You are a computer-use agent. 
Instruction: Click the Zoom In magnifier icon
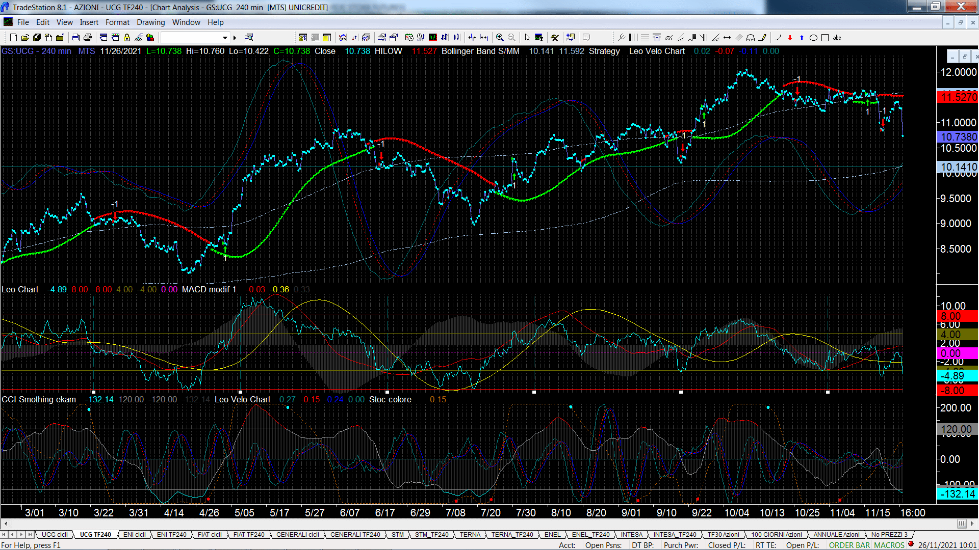[x=500, y=37]
